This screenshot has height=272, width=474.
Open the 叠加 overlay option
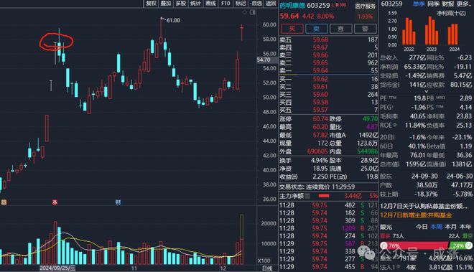(166, 4)
